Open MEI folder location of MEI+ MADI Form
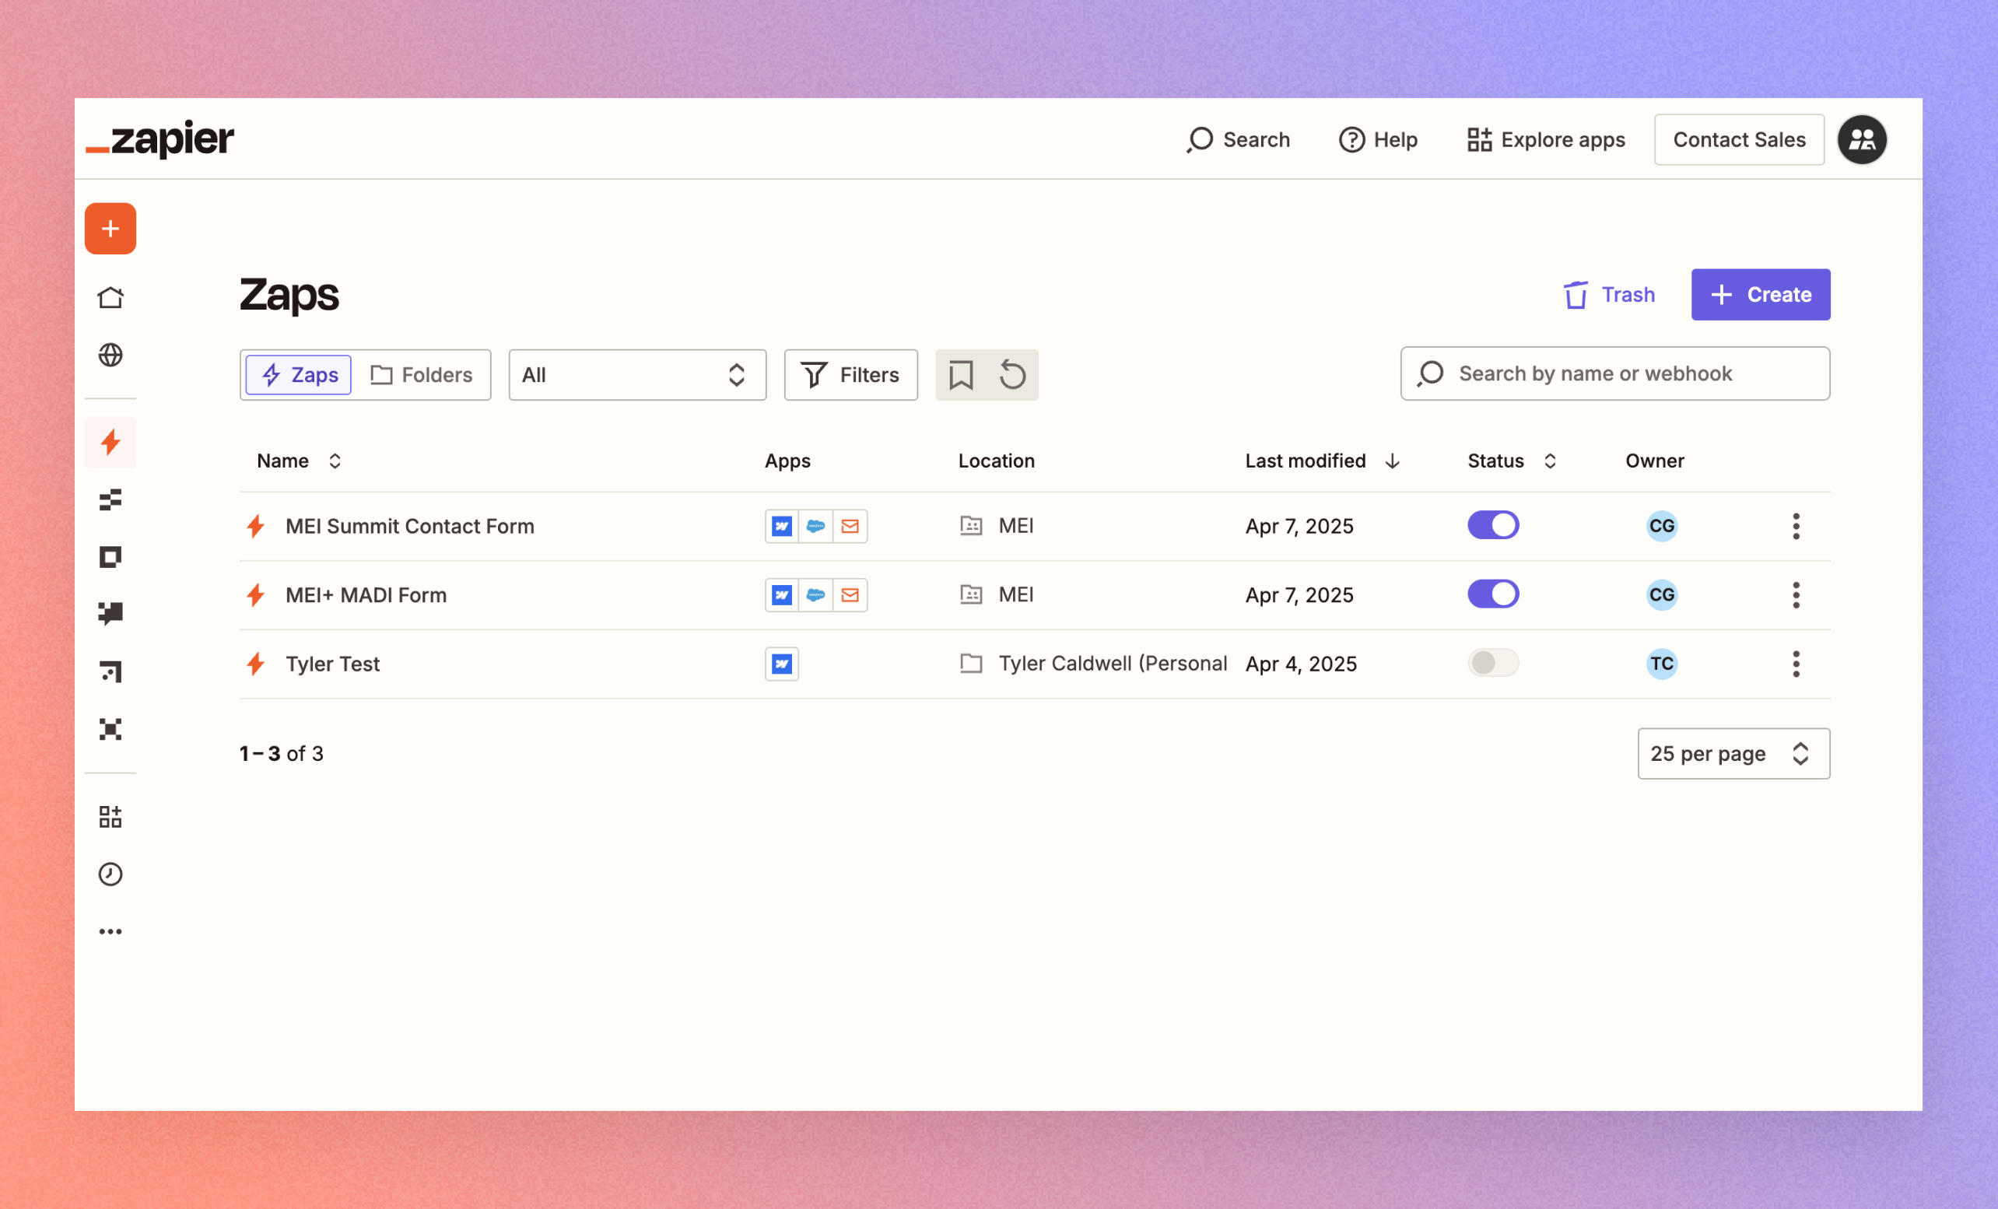This screenshot has height=1209, width=1998. point(997,594)
